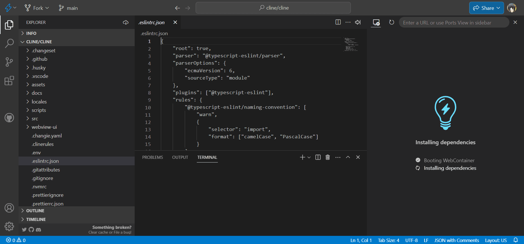Open new terminal profile dropdown chevron
Viewport: 524px width, 244px height.
point(309,157)
